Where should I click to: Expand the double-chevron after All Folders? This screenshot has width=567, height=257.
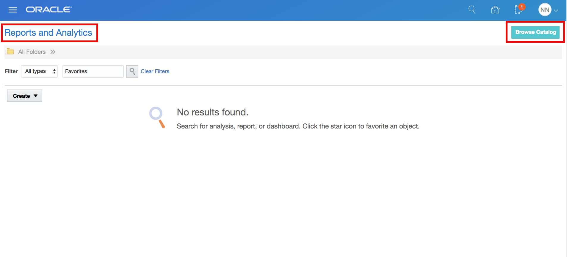[x=53, y=52]
